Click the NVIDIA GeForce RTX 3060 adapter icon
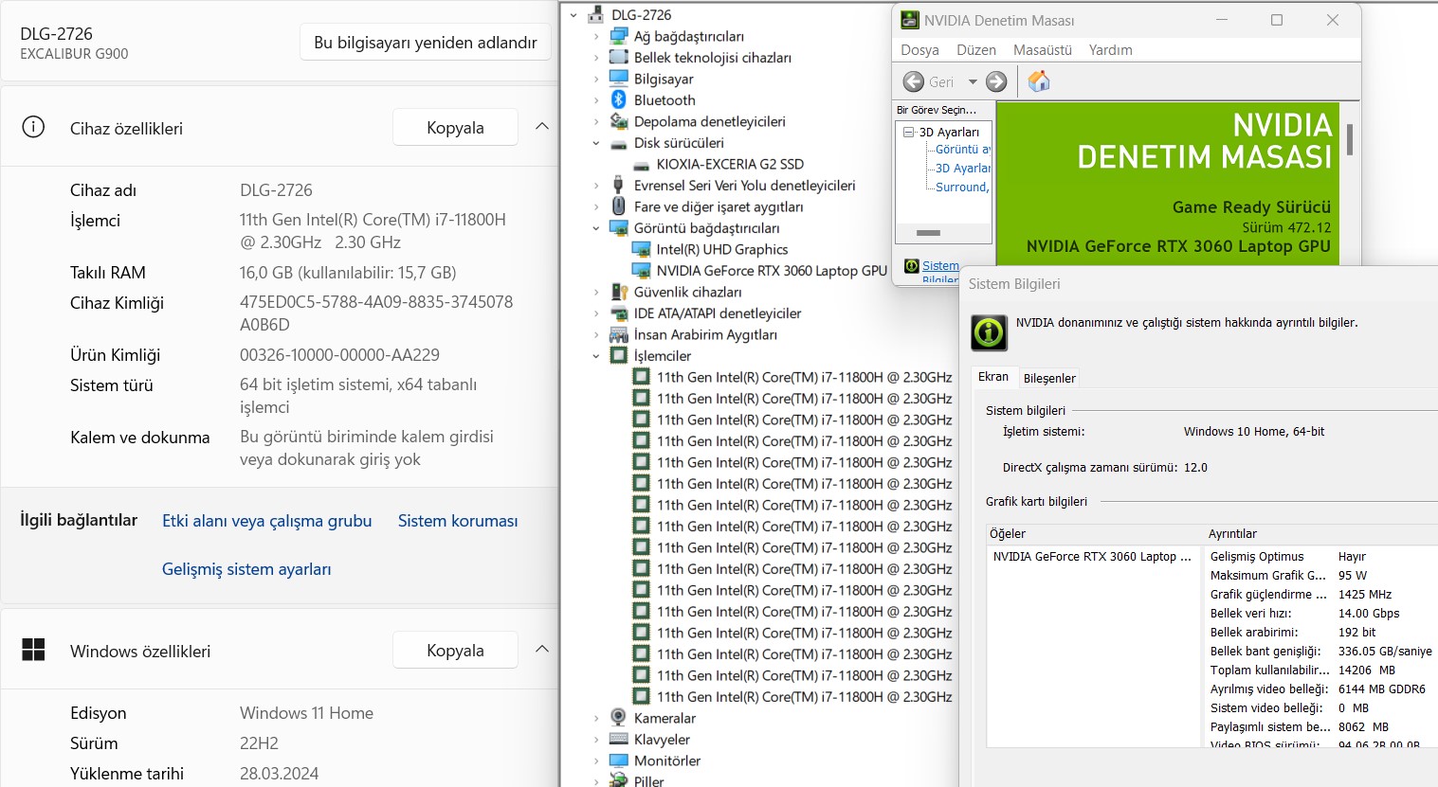Viewport: 1438px width, 787px height. pos(642,271)
